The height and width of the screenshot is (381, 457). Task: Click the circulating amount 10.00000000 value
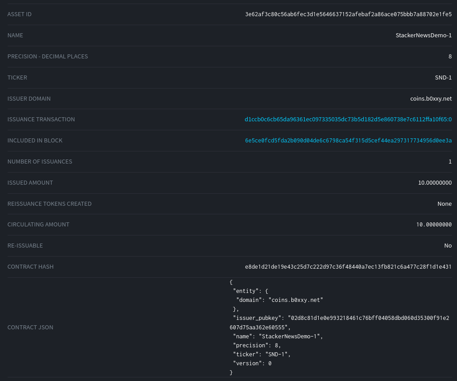click(434, 225)
